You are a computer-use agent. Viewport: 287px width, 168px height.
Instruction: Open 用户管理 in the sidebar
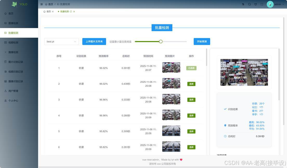click(19, 91)
